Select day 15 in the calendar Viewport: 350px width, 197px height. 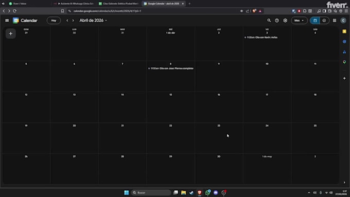pos(170,95)
